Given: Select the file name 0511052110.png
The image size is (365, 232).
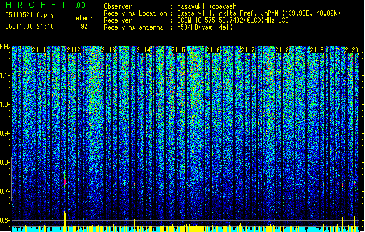Looking at the screenshot, I should pos(30,15).
